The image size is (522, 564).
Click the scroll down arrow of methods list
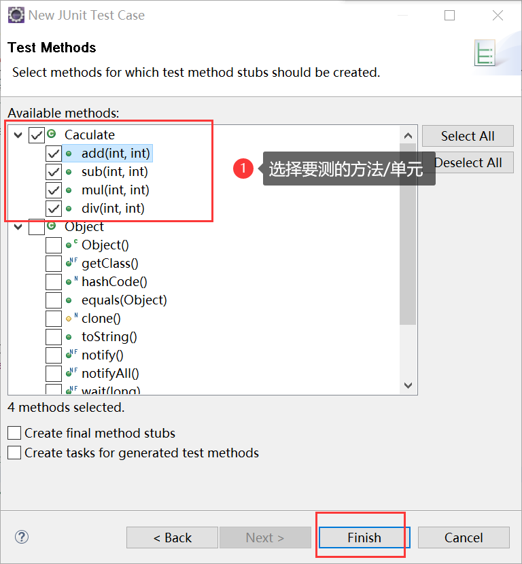pos(408,385)
